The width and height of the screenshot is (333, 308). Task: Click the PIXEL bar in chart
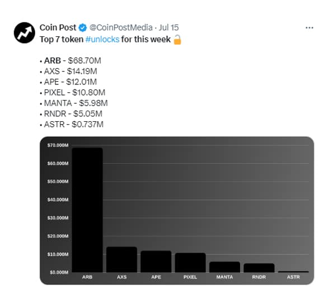[x=190, y=262]
